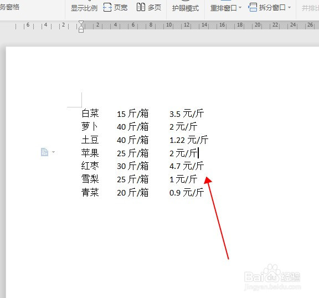Expand the paragraph layout icon's dropdown arrow
This screenshot has width=319, height=298.
tap(54, 152)
